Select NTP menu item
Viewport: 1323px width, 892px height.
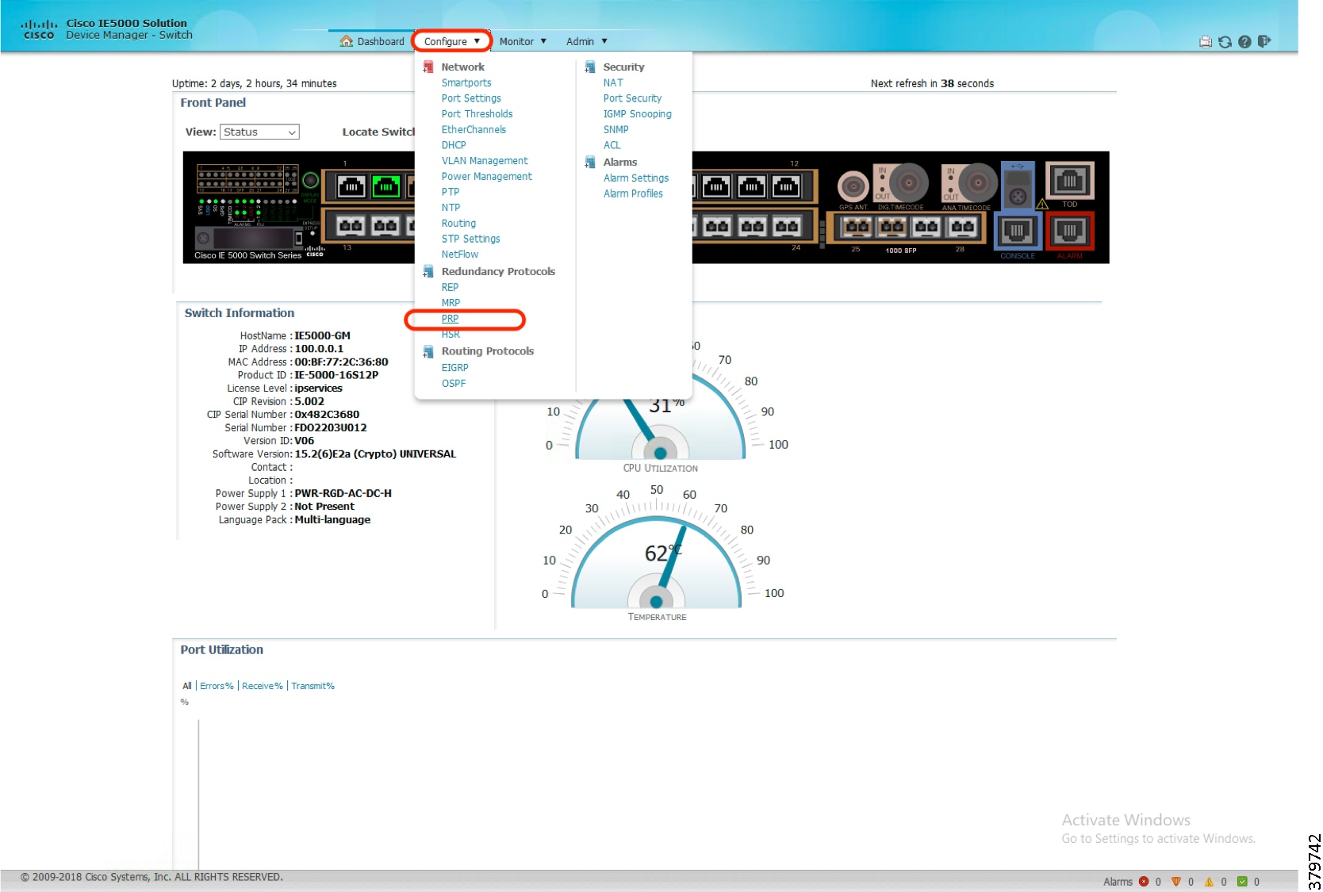tap(451, 208)
